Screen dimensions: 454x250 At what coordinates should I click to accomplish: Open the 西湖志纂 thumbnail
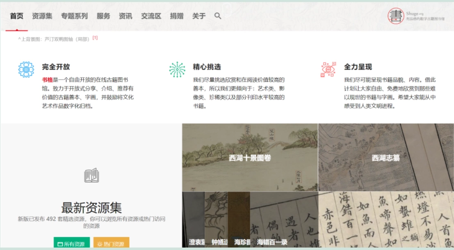coord(386,157)
